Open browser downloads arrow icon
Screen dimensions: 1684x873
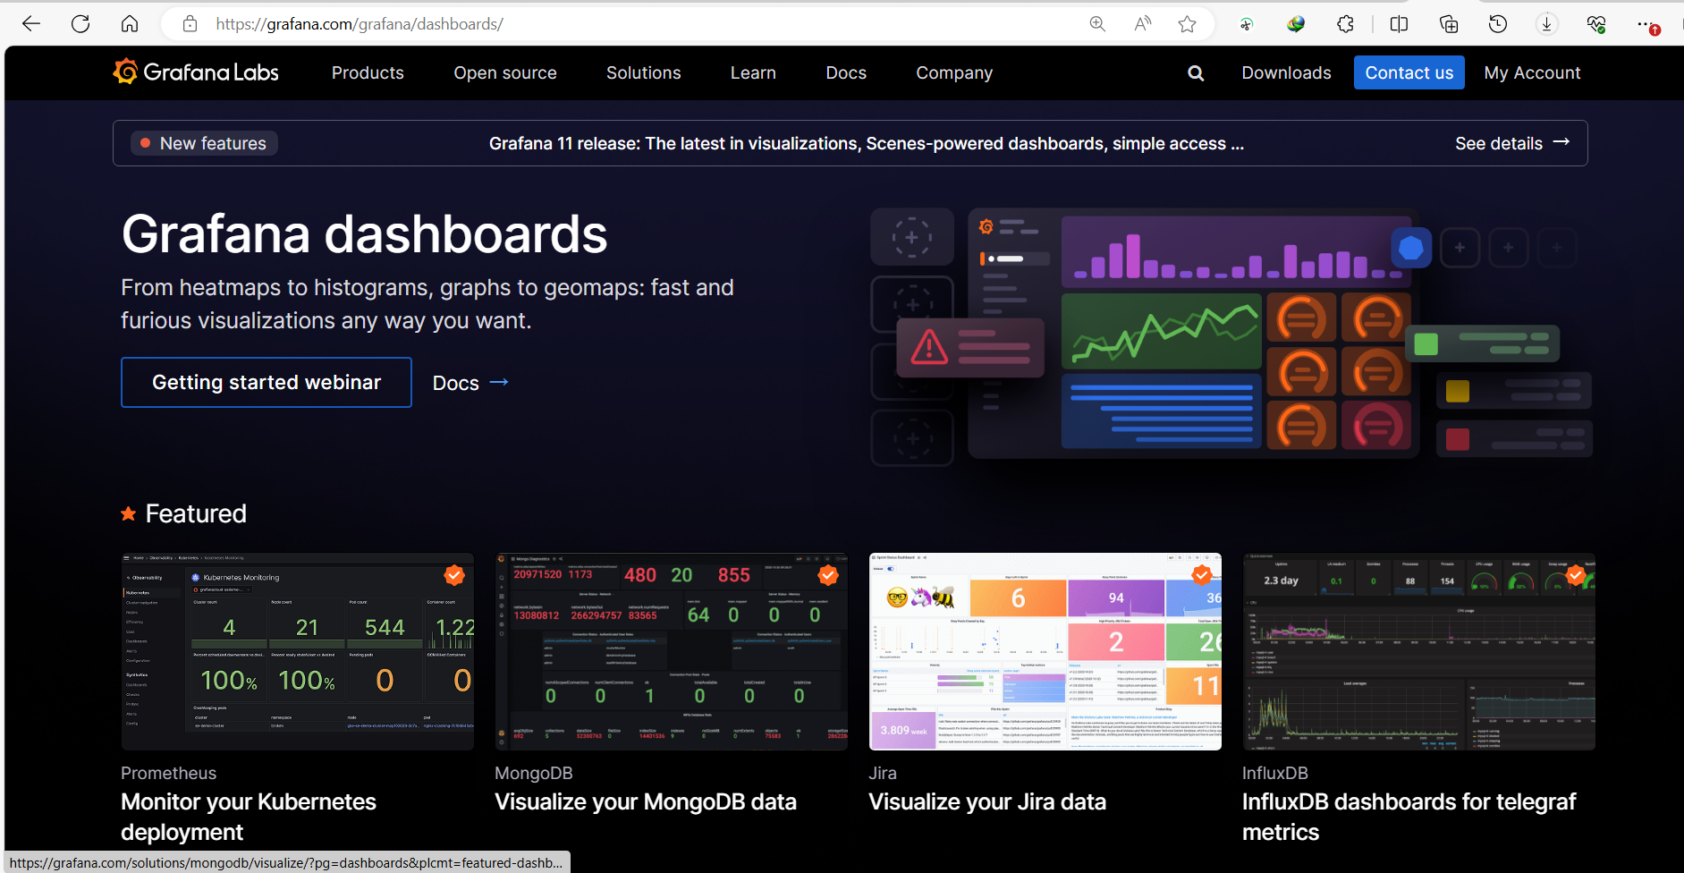point(1547,24)
